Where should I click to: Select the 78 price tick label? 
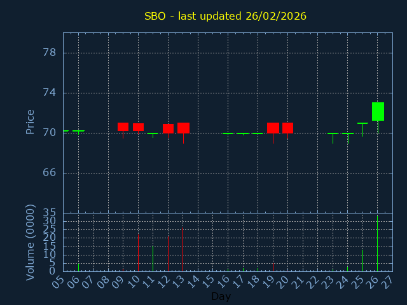[49, 52]
